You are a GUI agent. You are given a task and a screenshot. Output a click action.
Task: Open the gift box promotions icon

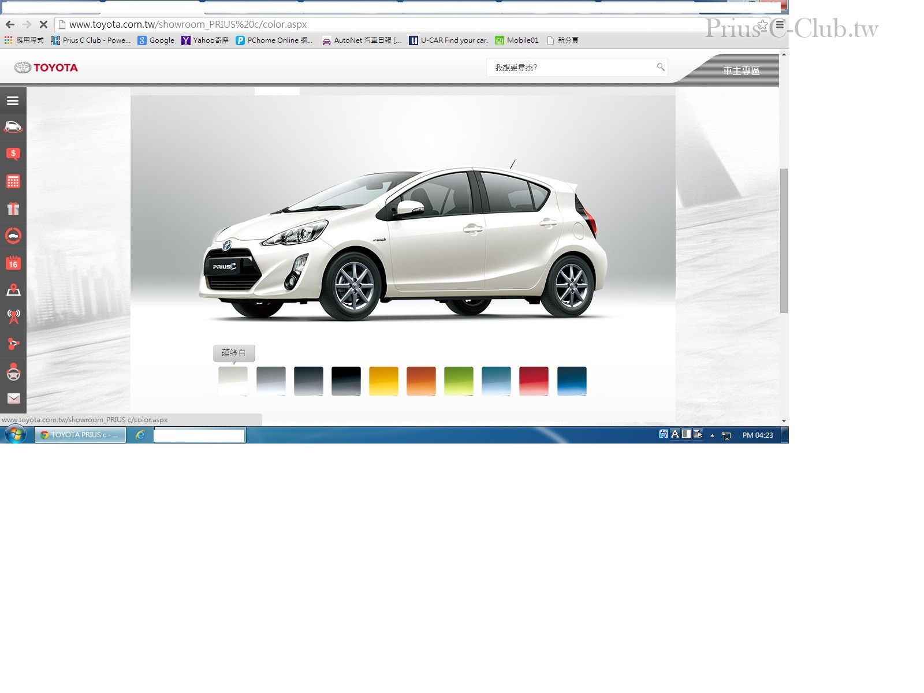[13, 208]
